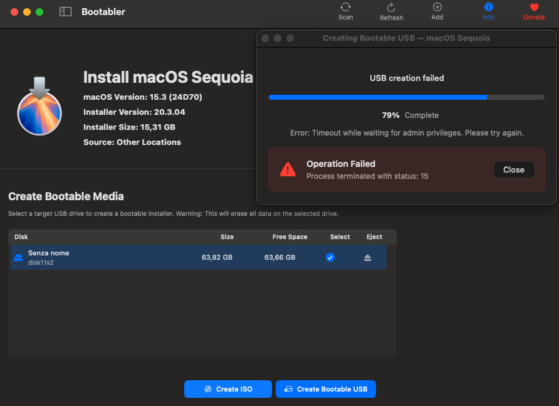Click the macOS Version 15.3 text

[x=143, y=97]
